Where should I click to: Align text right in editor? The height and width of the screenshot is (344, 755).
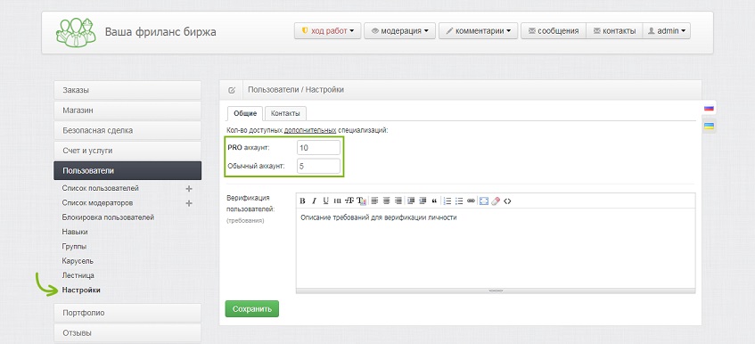(398, 201)
